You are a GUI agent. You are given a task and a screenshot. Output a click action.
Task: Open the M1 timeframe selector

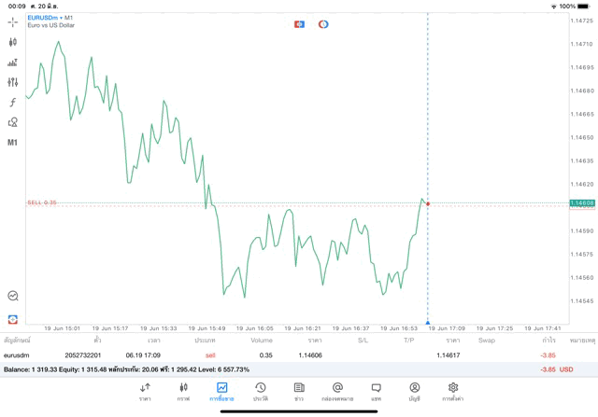[x=13, y=143]
